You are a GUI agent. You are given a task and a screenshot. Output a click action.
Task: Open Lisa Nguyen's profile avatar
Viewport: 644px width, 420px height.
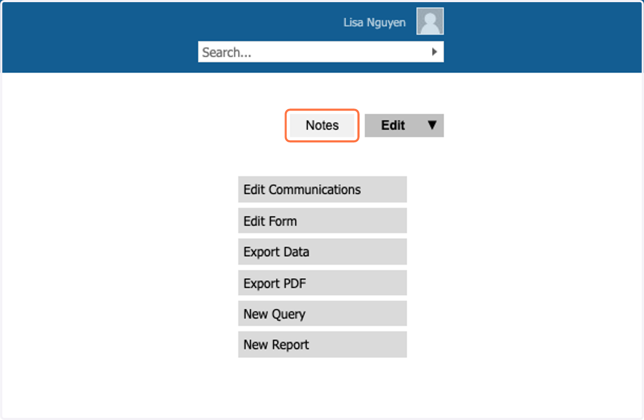(430, 21)
